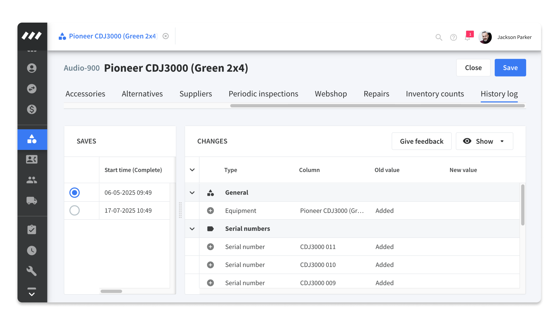Collapse sidebar with bottom chevron icon
This screenshot has height=325, width=558.
pyautogui.click(x=32, y=292)
